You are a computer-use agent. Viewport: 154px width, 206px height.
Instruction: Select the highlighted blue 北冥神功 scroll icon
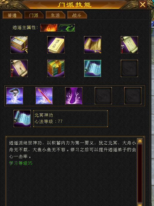93,68
